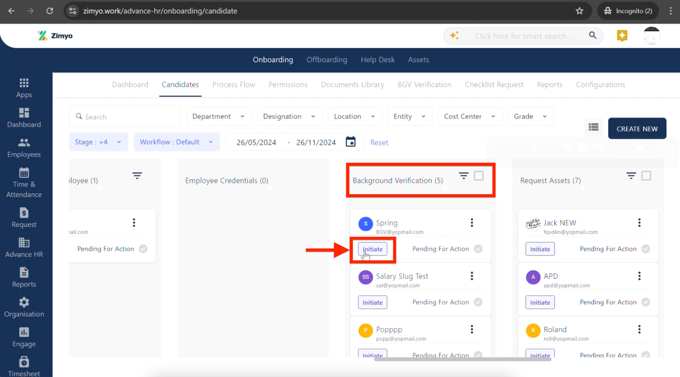Click filter icon in Background Verification column

tap(463, 176)
